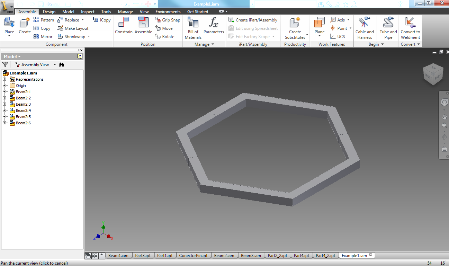Image resolution: width=449 pixels, height=266 pixels.
Task: Click the browser filter funnel icon
Action: [x=5, y=64]
